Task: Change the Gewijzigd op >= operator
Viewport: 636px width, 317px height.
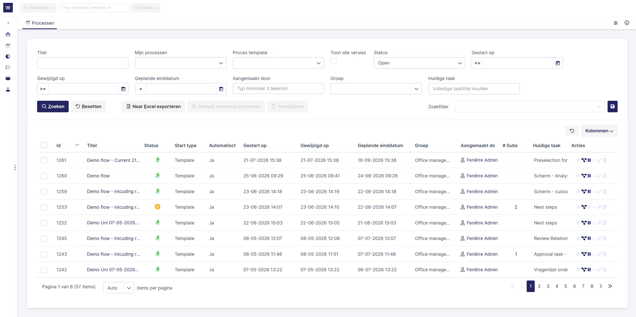Action: coord(43,89)
